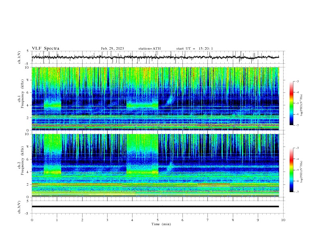Click the '-3' tick on upper colorbar
Viewport: 319px width, 247px height.
point(297,81)
